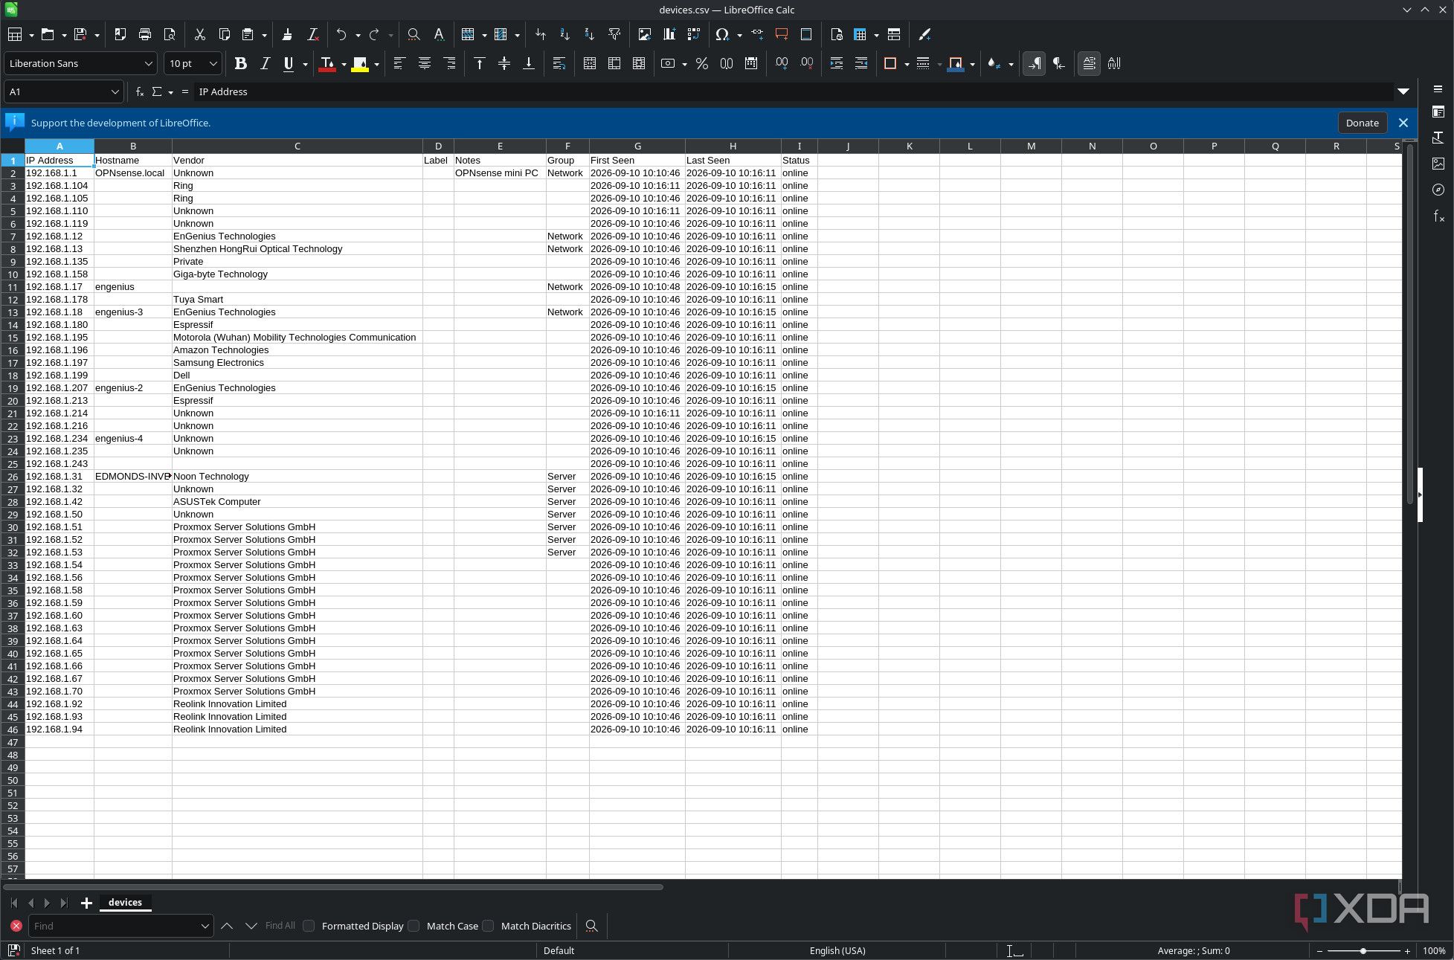Toggle Underline formatting
Image resolution: width=1454 pixels, height=960 pixels.
pos(289,63)
